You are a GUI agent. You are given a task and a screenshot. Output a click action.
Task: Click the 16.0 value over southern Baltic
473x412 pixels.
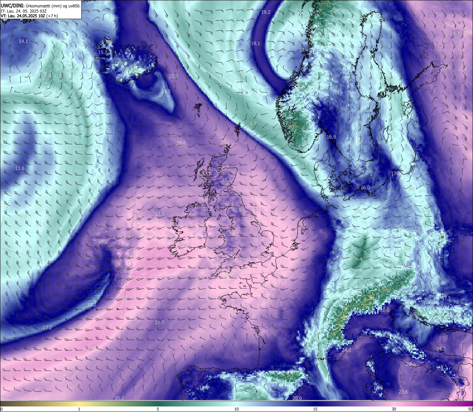tap(365, 188)
